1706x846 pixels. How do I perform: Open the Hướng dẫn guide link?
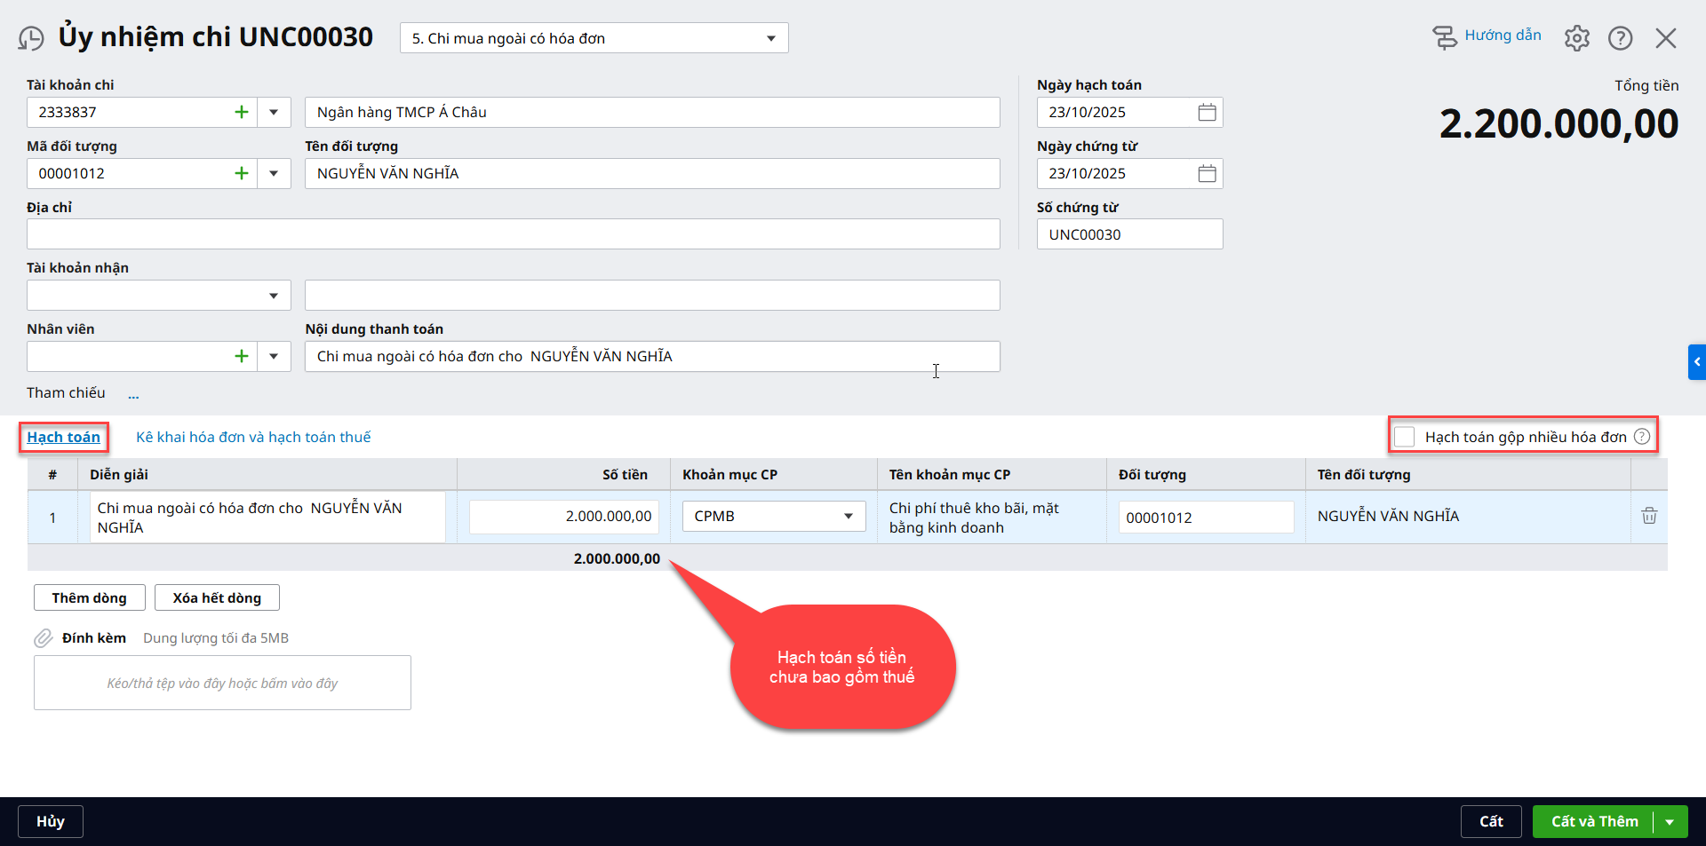point(1502,36)
